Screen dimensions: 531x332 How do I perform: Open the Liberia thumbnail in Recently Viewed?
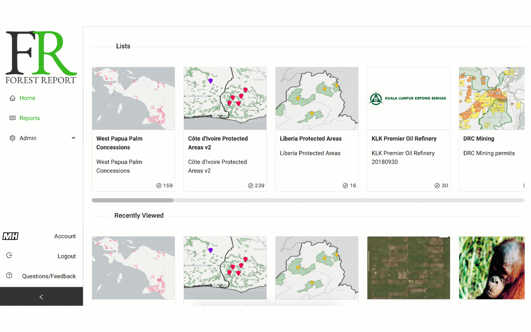[x=317, y=267]
